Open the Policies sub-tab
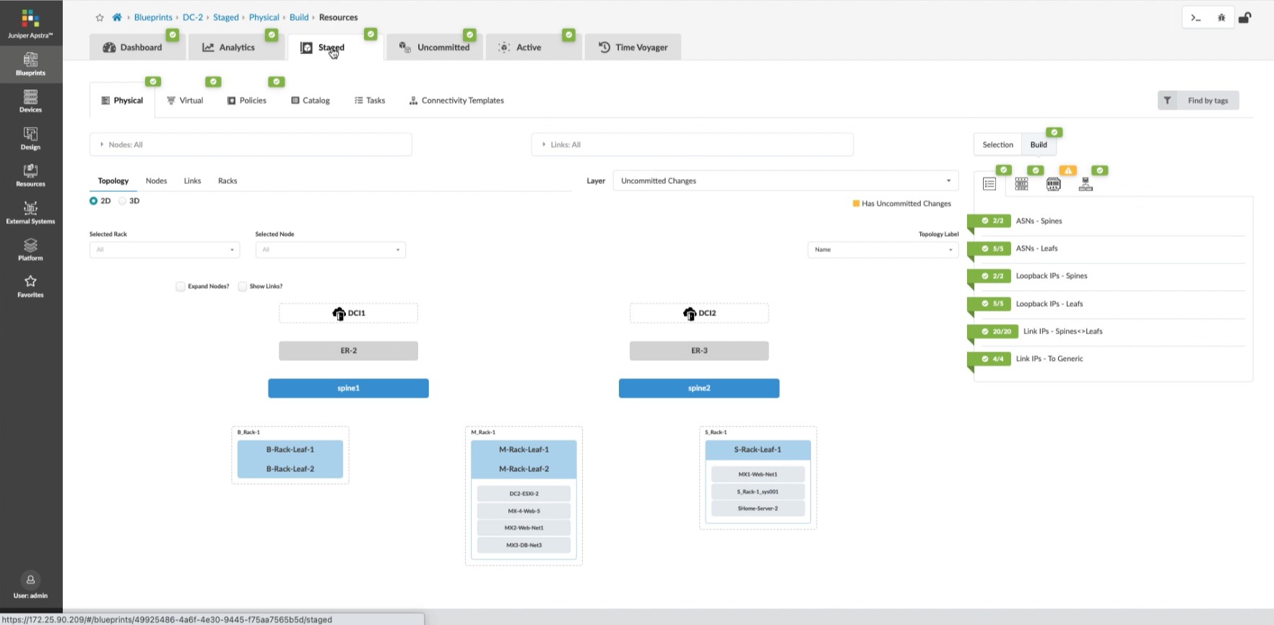This screenshot has width=1274, height=625. [x=247, y=100]
